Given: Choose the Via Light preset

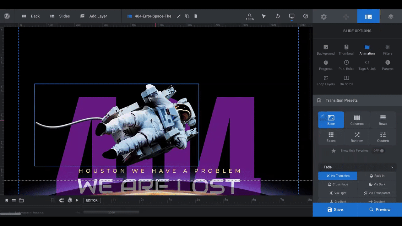Looking at the screenshot, I should click(338, 193).
